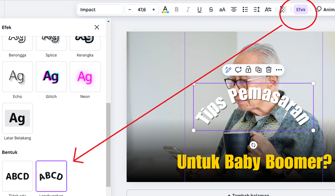
Task: Select the Untuk Baby Boomer? headline
Action: 255,162
